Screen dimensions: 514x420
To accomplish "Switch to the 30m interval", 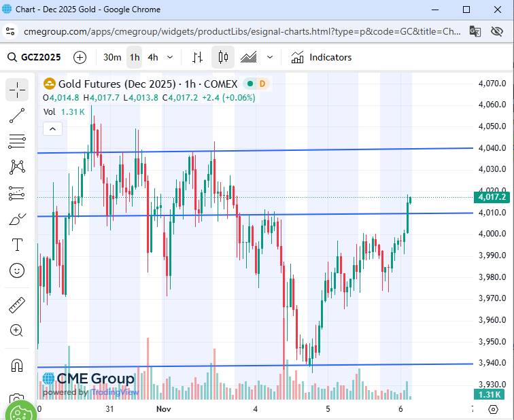I will 112,57.
